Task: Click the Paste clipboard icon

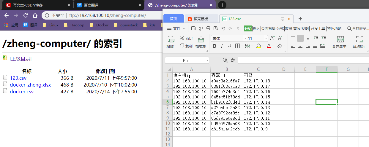Action: pos(171,39)
